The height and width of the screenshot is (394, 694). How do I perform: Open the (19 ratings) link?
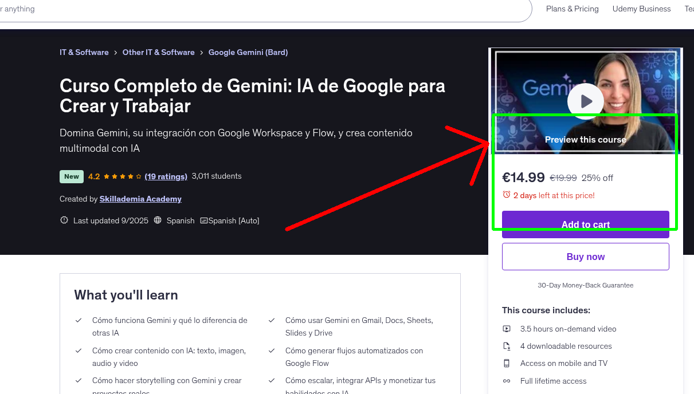[166, 176]
